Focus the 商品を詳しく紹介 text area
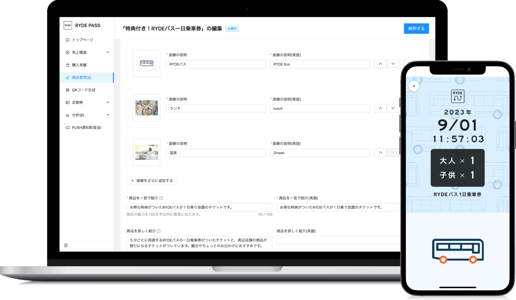The height and width of the screenshot is (300, 516). pos(199,244)
